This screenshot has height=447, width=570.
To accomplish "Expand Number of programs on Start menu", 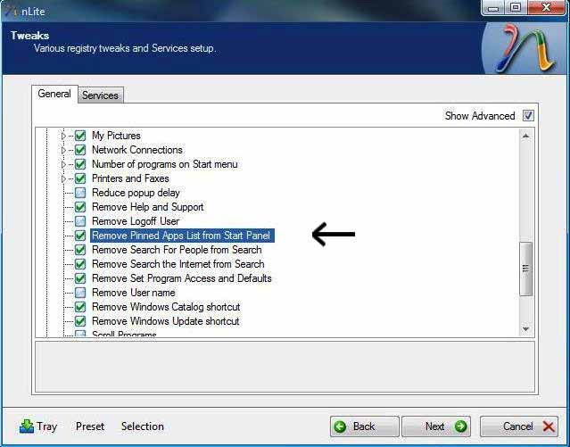I will (x=63, y=164).
